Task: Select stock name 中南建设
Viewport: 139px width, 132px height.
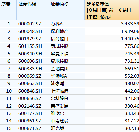Action: coord(60,121)
